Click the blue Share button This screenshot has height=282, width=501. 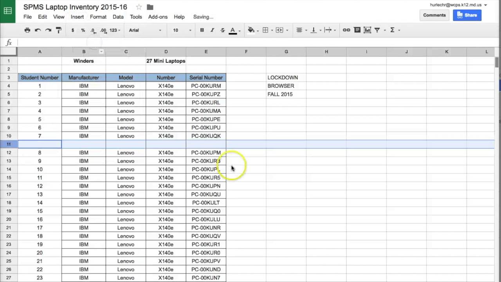[x=467, y=15]
